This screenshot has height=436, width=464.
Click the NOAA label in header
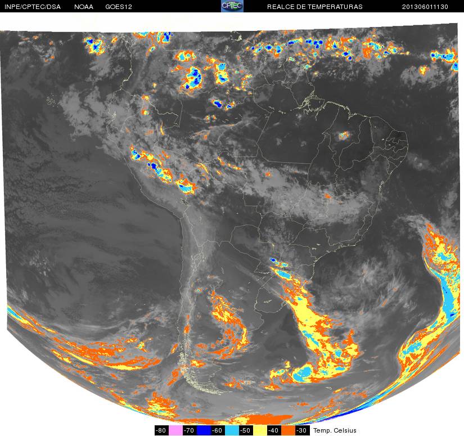click(x=84, y=7)
